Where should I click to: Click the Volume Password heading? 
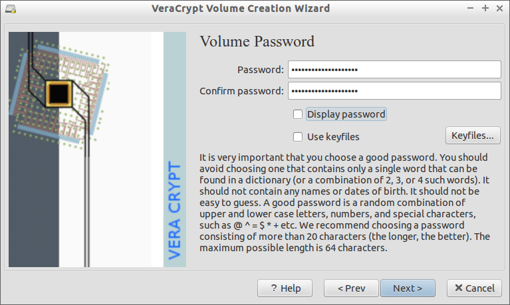pos(257,42)
